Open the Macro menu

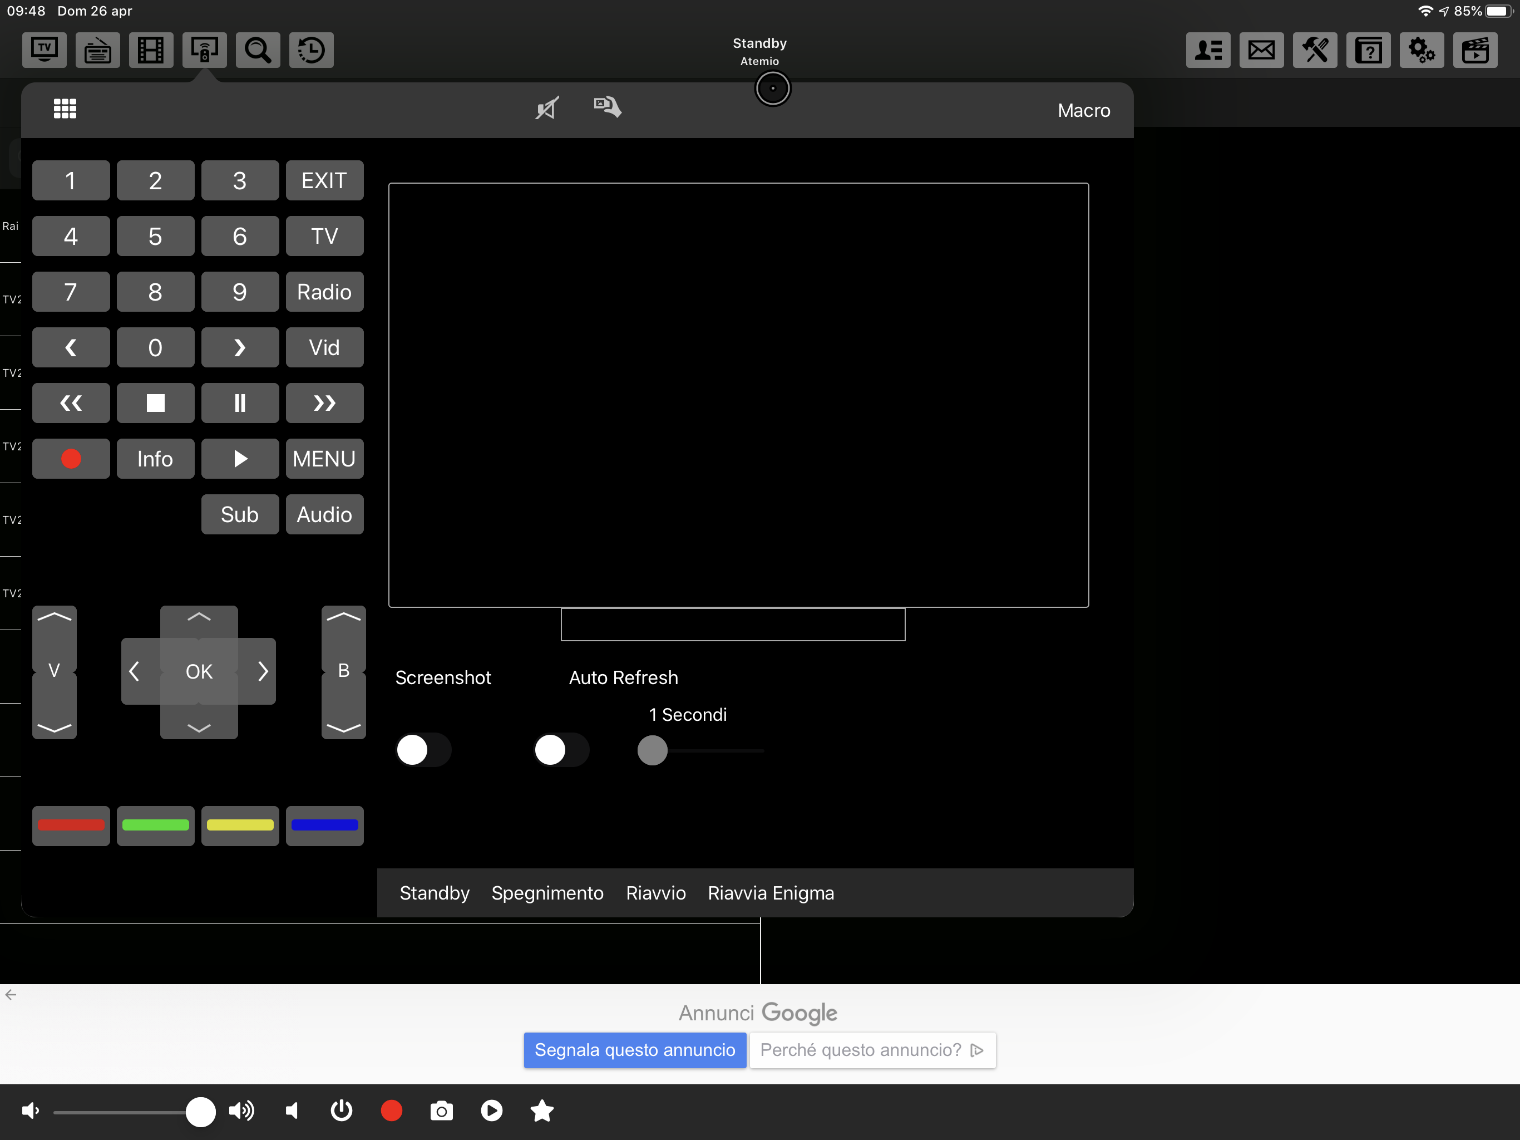1083,110
